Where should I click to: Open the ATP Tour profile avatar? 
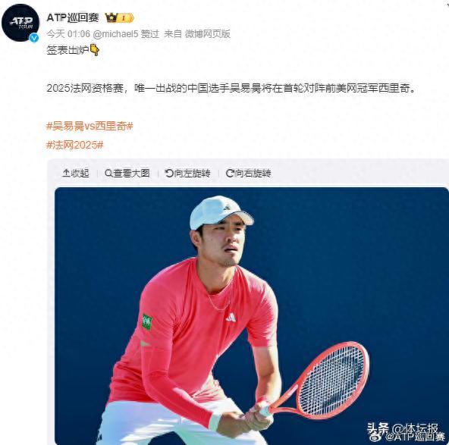pyautogui.click(x=20, y=23)
